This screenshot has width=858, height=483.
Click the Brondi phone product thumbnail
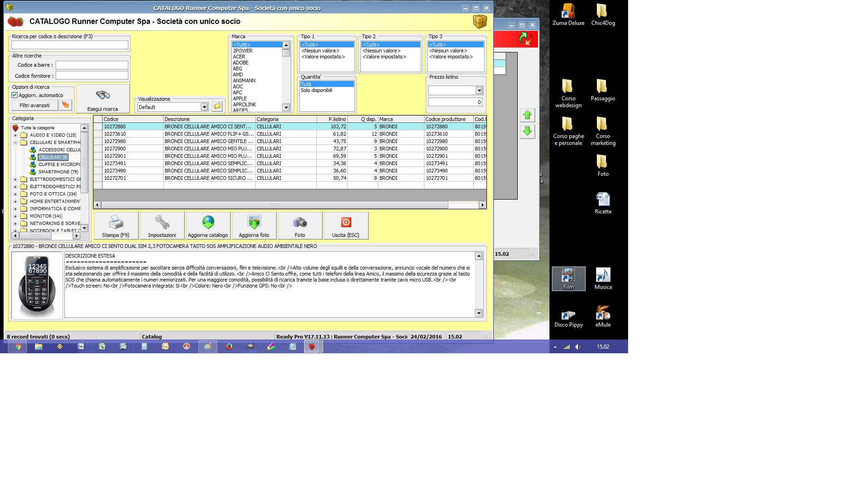click(x=37, y=285)
